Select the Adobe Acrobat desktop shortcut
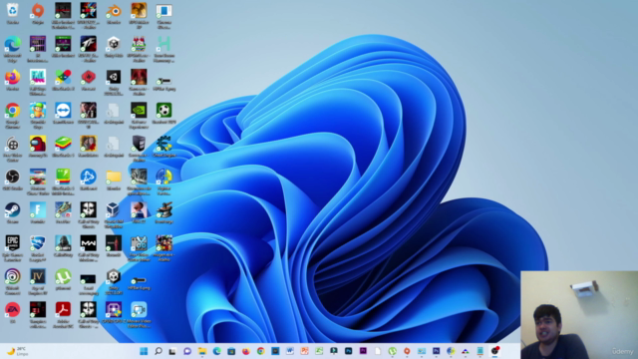This screenshot has height=359, width=638. [63, 315]
